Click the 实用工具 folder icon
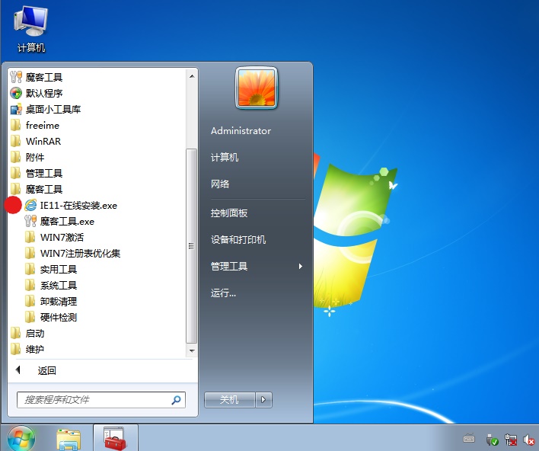The height and width of the screenshot is (451, 539). point(30,270)
